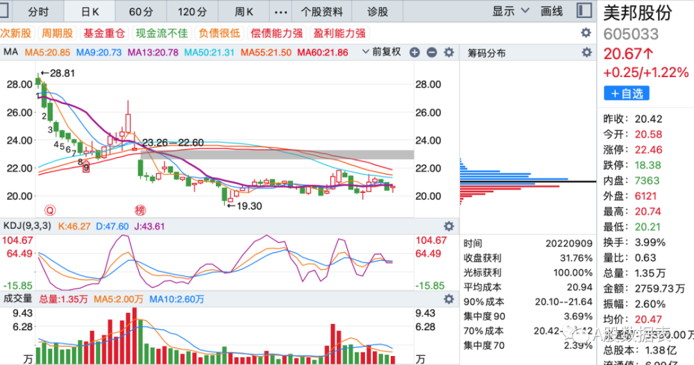The height and width of the screenshot is (365, 694).
Task: Add stock via +自选 button
Action: [626, 94]
